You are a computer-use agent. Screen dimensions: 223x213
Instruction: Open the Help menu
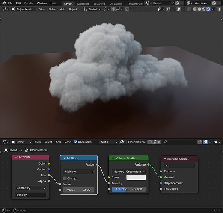pos(53,3)
